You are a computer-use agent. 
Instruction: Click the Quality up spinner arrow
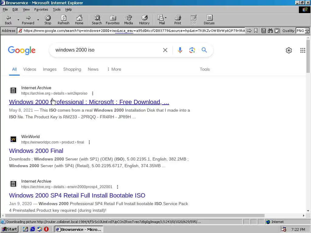coord(307,29)
